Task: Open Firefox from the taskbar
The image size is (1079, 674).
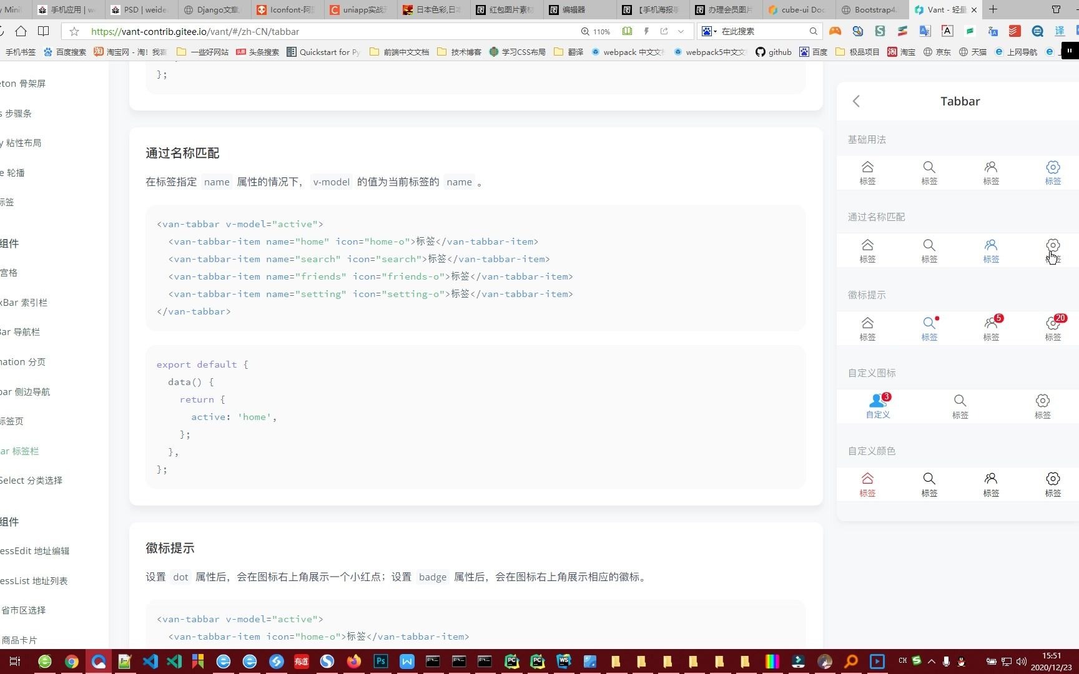Action: coord(354,662)
